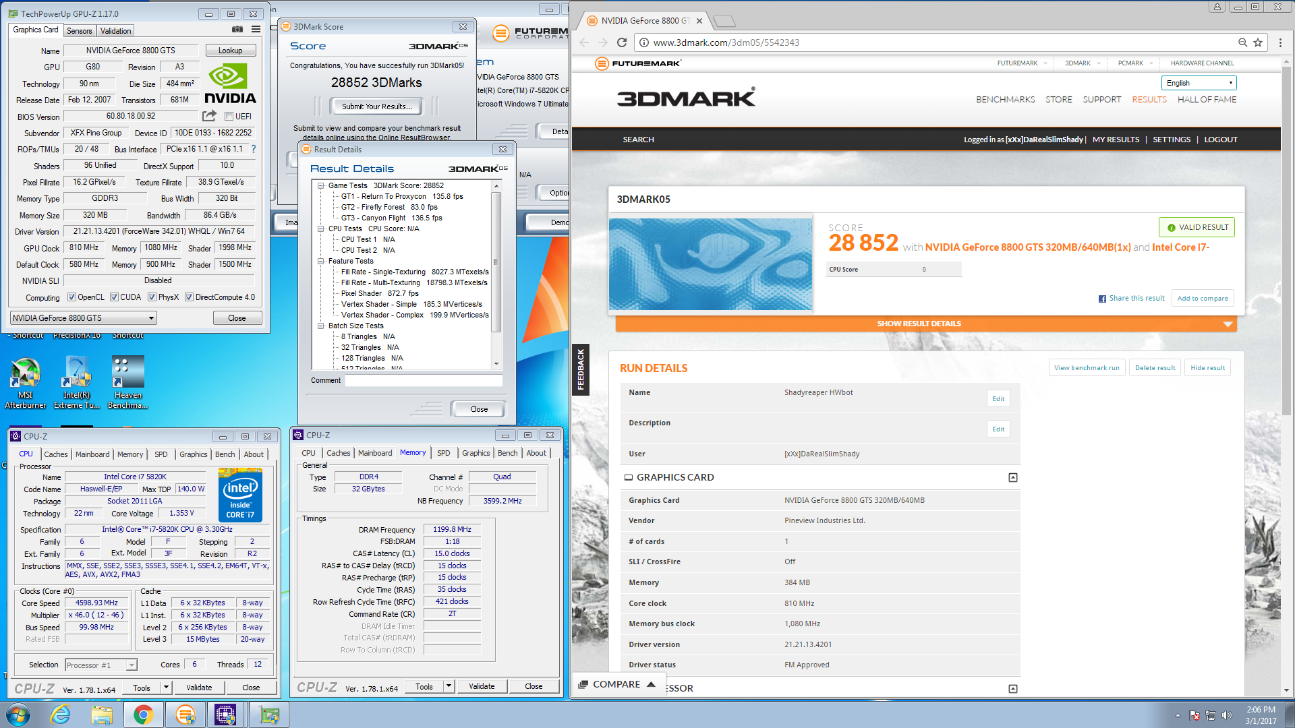Collapse the GRAPHICS CARD section
This screenshot has height=728, width=1295.
click(1012, 477)
